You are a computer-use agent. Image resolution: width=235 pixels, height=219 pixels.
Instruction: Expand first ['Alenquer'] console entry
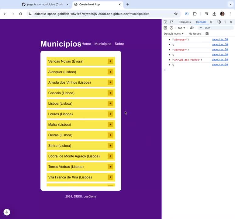pos(169,40)
